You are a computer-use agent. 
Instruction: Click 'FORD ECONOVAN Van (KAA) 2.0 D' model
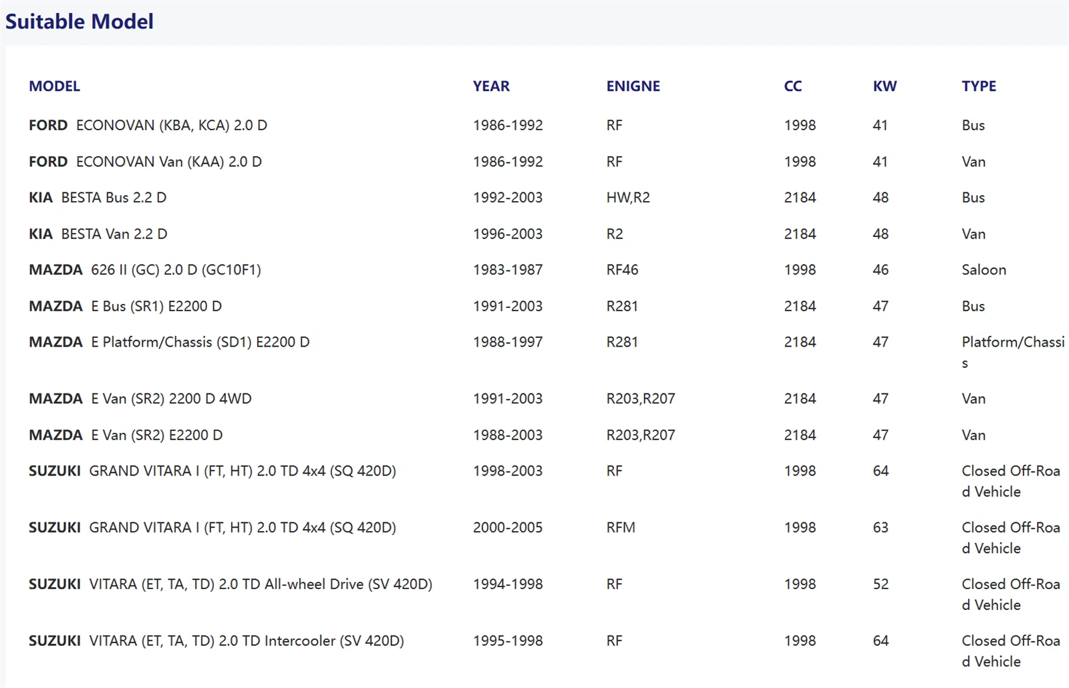pos(145,162)
